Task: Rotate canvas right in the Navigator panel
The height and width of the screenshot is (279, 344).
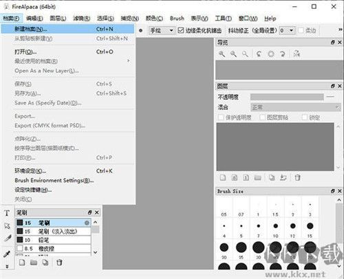Action: coord(283,54)
